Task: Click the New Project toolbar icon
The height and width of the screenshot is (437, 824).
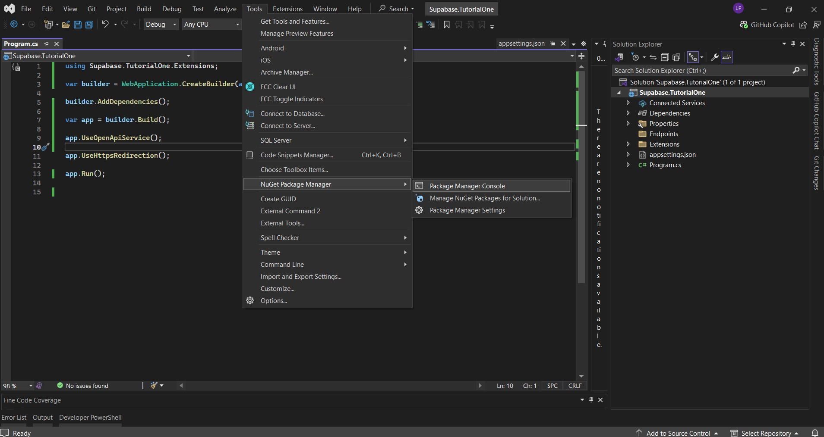Action: pos(48,25)
